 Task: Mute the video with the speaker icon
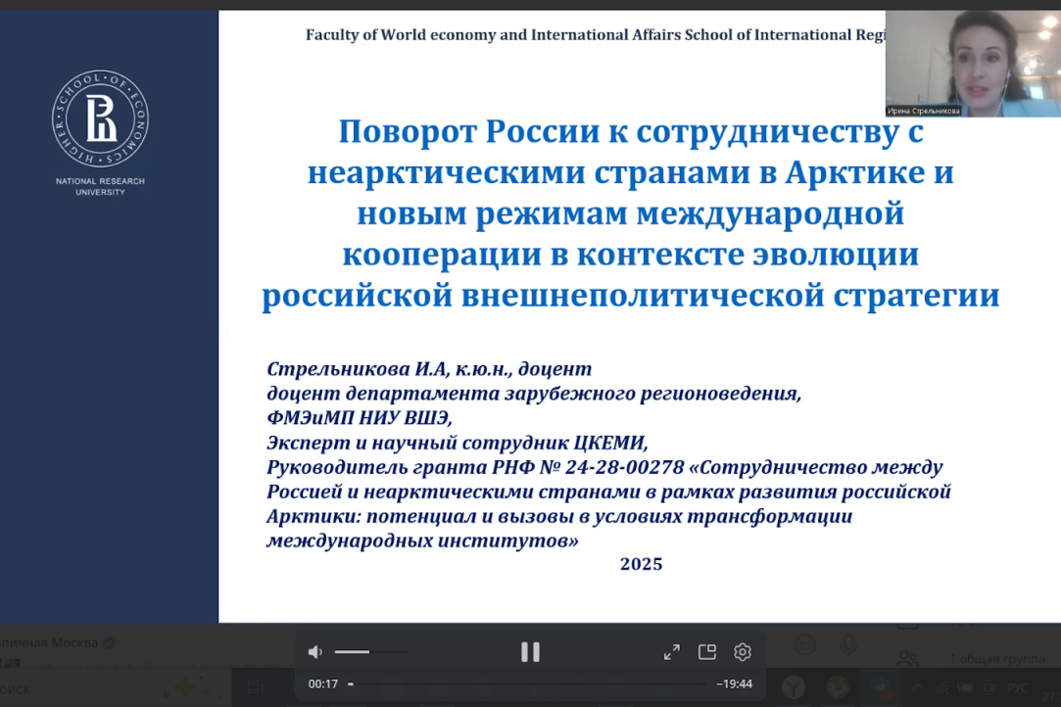[314, 650]
